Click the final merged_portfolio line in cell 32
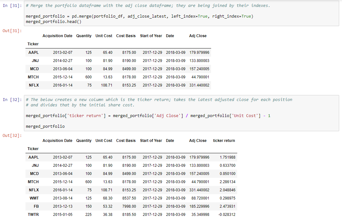Image resolution: width=342 pixels, height=219 pixels. click(x=45, y=126)
